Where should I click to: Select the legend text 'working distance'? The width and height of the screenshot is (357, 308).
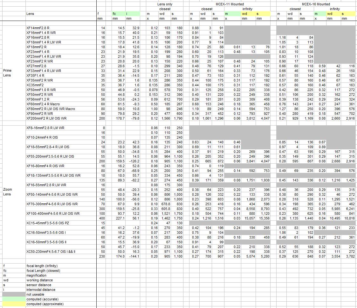point(40,280)
